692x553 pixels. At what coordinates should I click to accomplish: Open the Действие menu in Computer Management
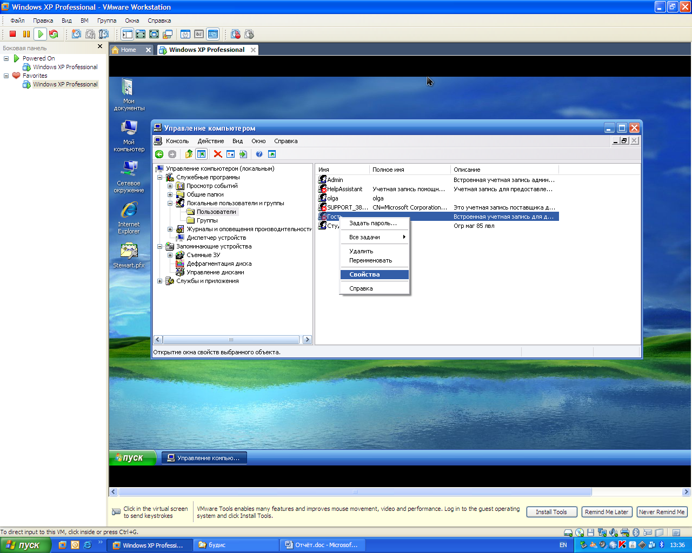click(x=211, y=141)
